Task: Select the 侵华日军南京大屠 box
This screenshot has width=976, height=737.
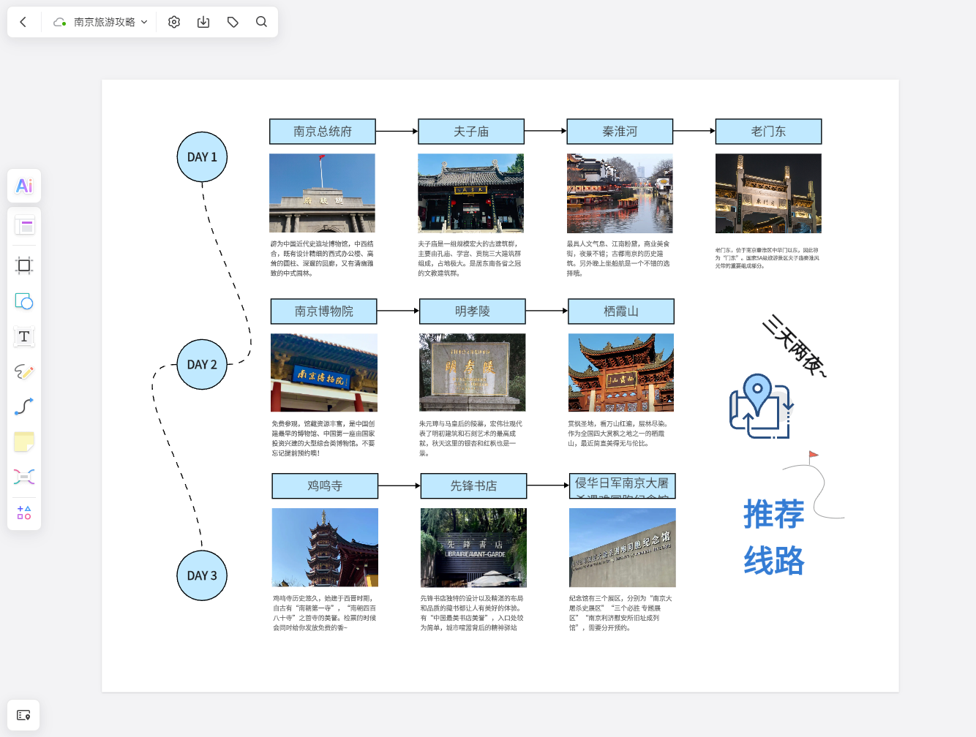Action: pyautogui.click(x=623, y=485)
